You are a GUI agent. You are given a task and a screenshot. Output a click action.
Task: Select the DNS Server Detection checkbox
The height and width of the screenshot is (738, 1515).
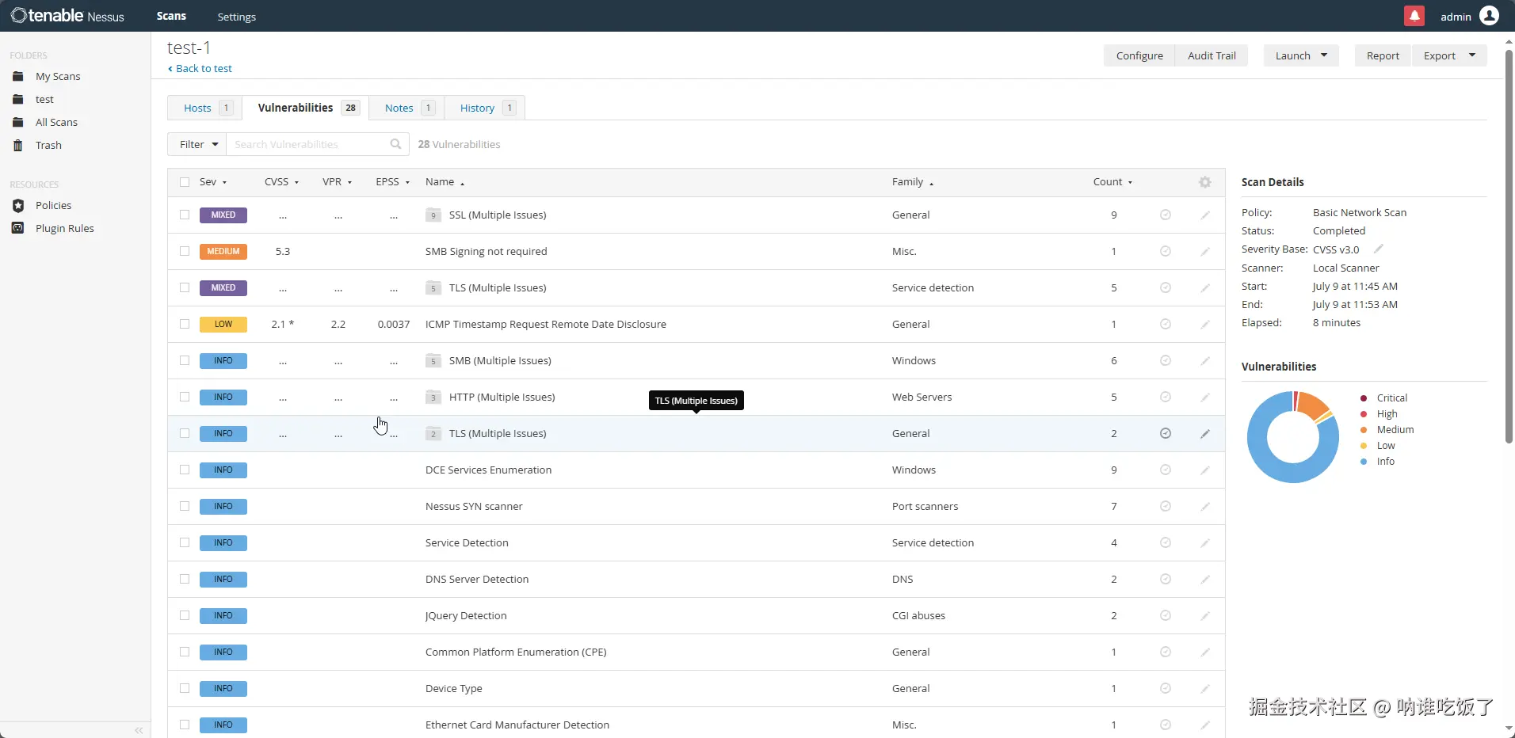(185, 579)
